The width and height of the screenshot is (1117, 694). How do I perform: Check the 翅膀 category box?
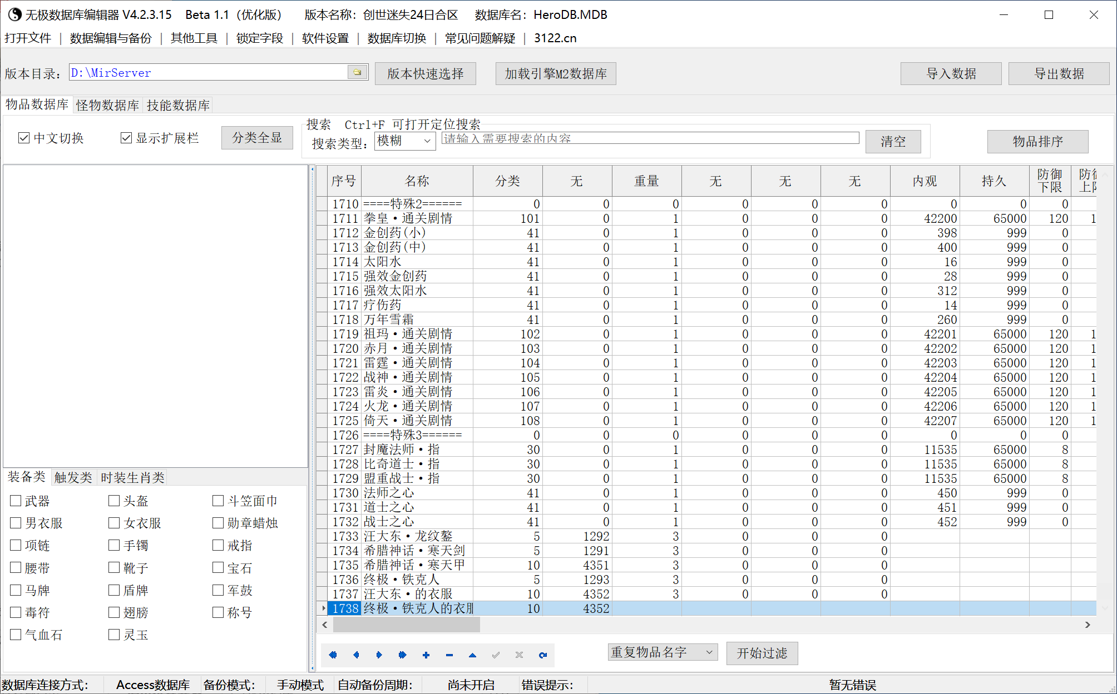click(114, 612)
